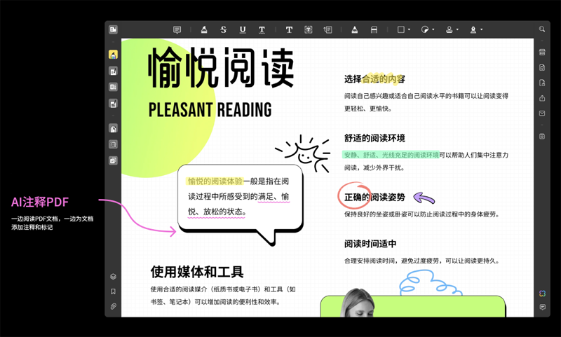The width and height of the screenshot is (561, 337).
Task: Expand the stamp tool dropdown
Action: coord(457,30)
